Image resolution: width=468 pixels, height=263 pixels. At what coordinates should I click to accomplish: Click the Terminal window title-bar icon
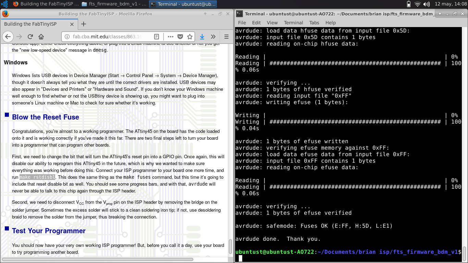(x=239, y=14)
